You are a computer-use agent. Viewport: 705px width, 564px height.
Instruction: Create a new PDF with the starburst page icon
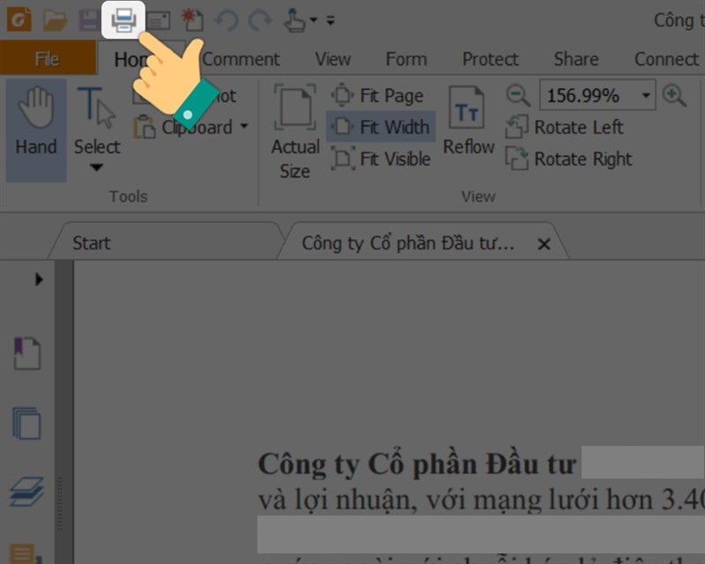click(192, 20)
